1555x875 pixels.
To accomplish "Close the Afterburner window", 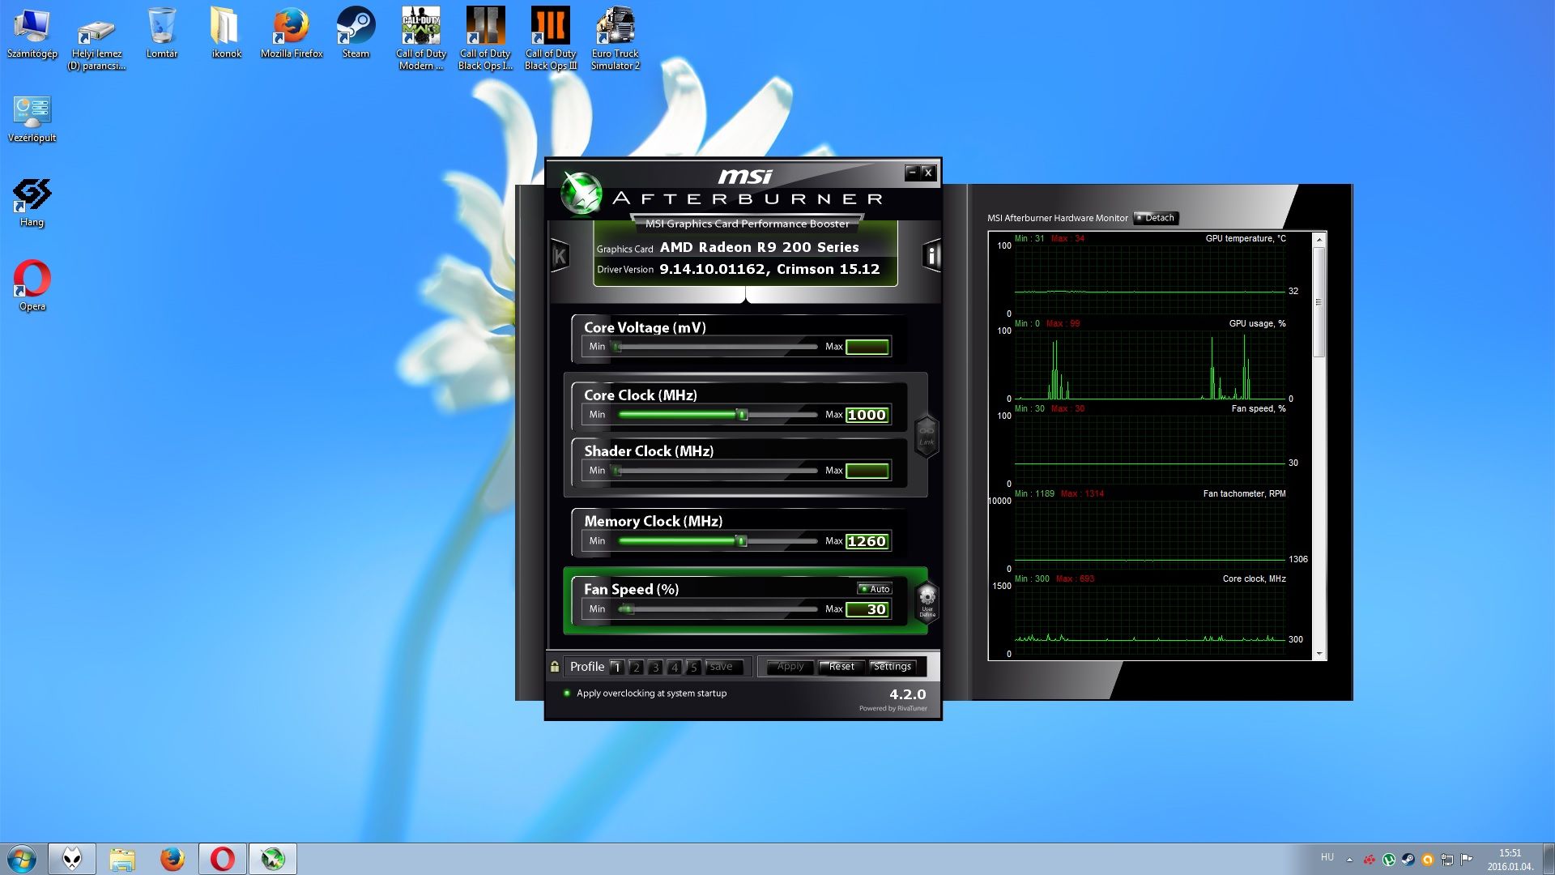I will pyautogui.click(x=929, y=173).
